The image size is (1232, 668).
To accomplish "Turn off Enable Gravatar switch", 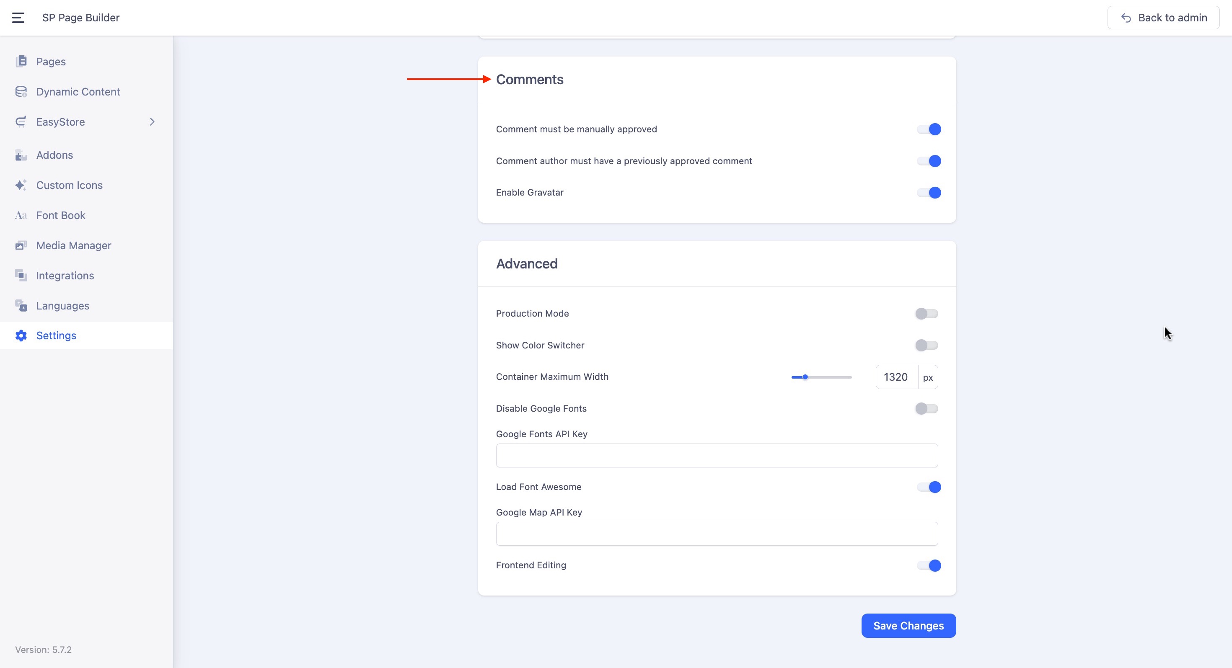I will [929, 193].
